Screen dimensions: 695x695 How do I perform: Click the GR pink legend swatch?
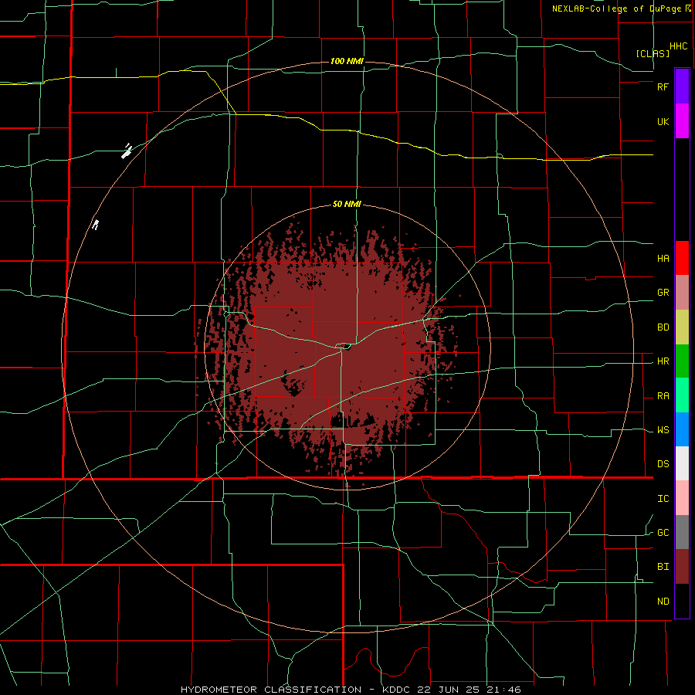(x=682, y=292)
